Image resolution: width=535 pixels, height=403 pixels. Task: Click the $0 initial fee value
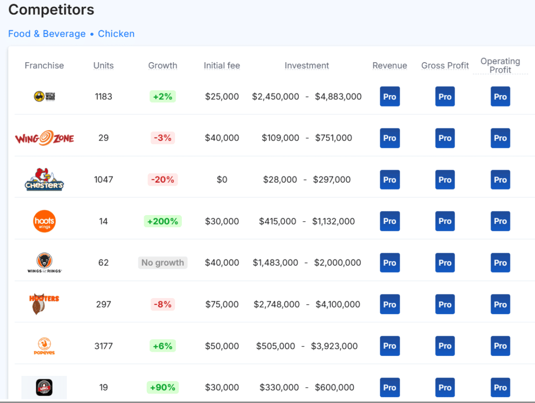click(222, 180)
